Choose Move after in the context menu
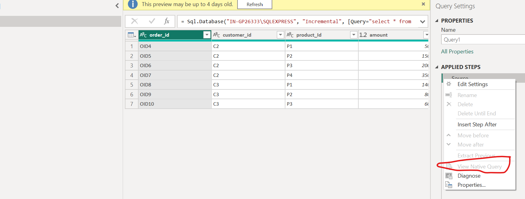 pos(470,145)
